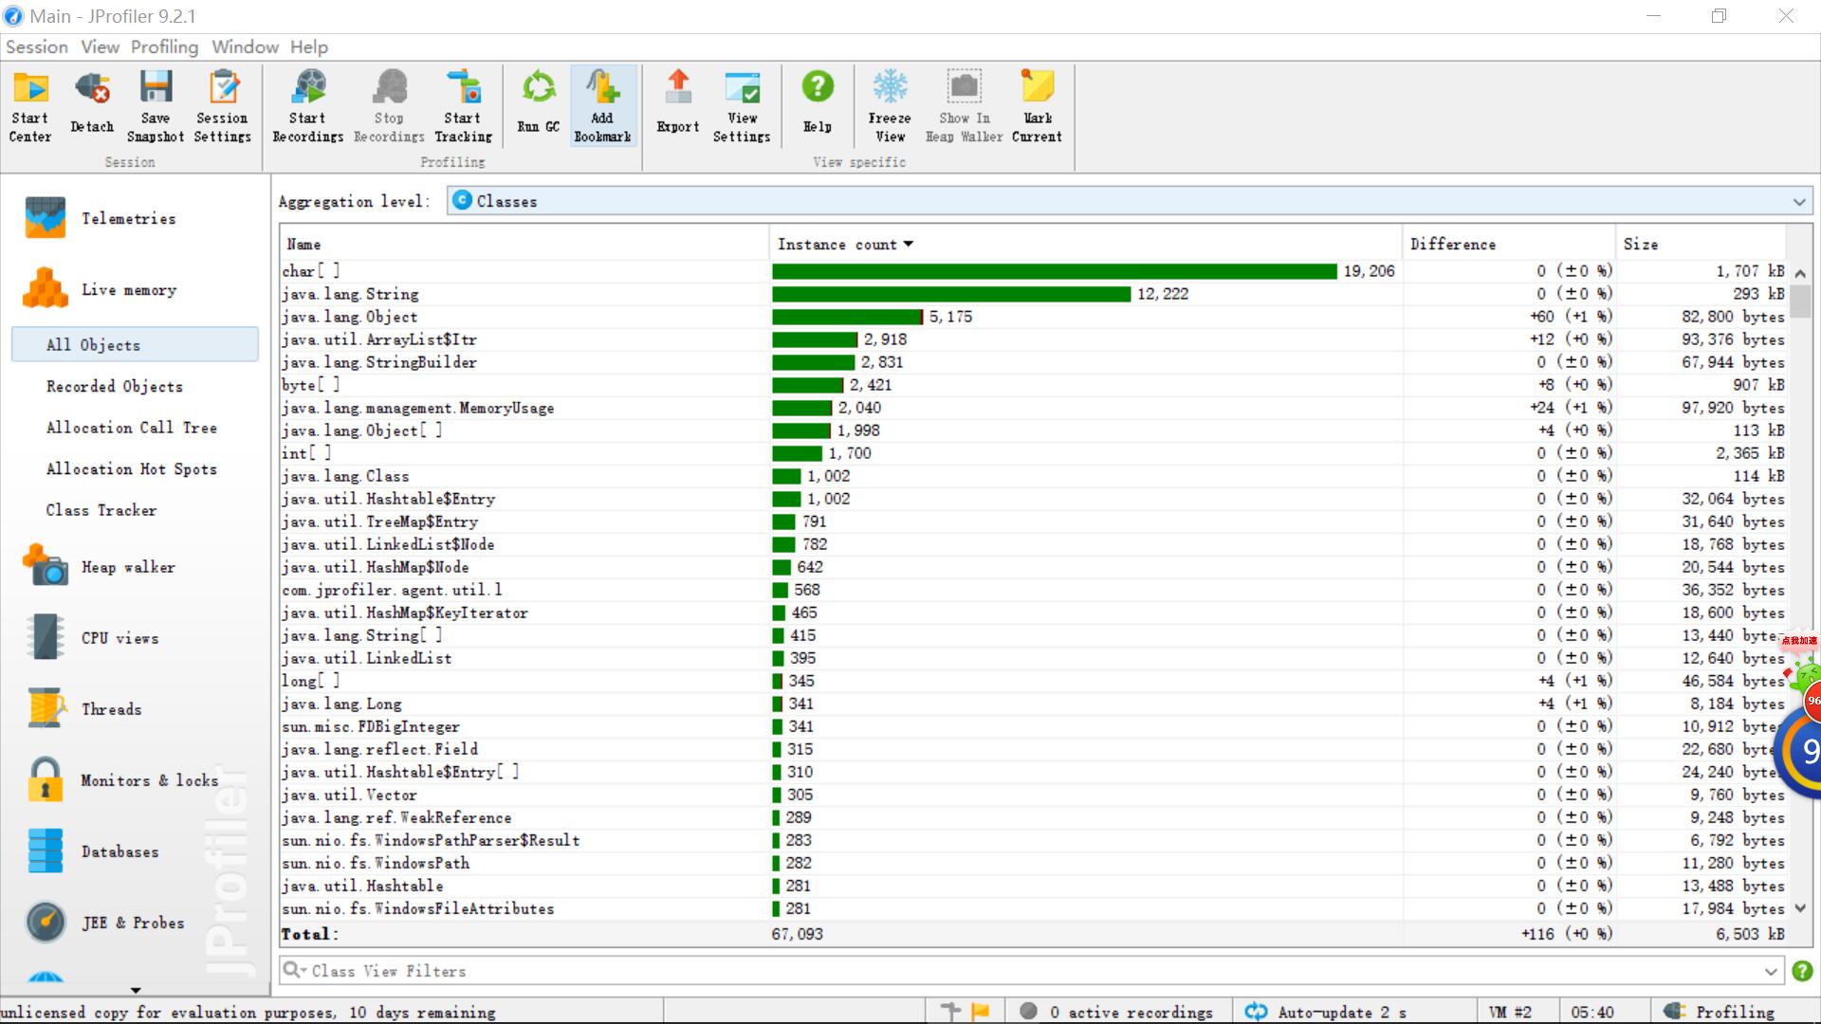Select the sun.nio.fs.WindowsPath row
The height and width of the screenshot is (1024, 1821).
click(x=1034, y=863)
